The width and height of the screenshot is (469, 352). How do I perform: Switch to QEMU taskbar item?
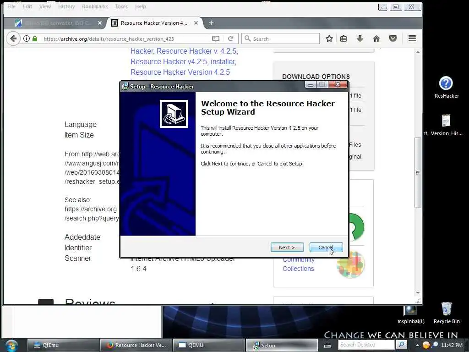coord(209,345)
